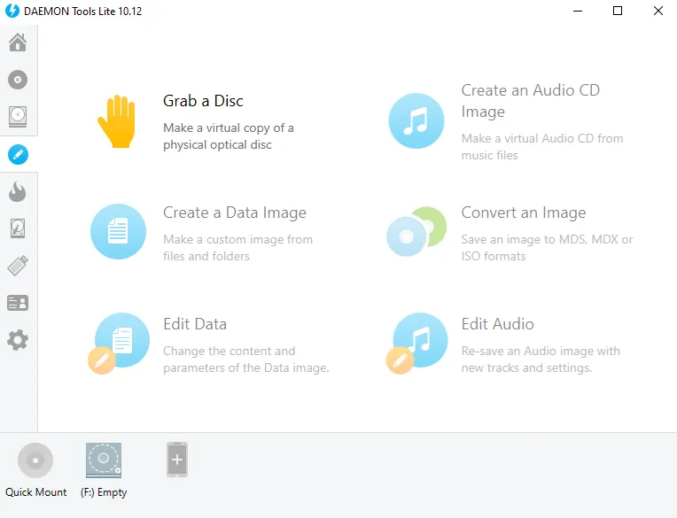Viewport: 677px width, 518px height.
Task: Select the (F:) Empty virtual drive icon
Action: pos(104,460)
